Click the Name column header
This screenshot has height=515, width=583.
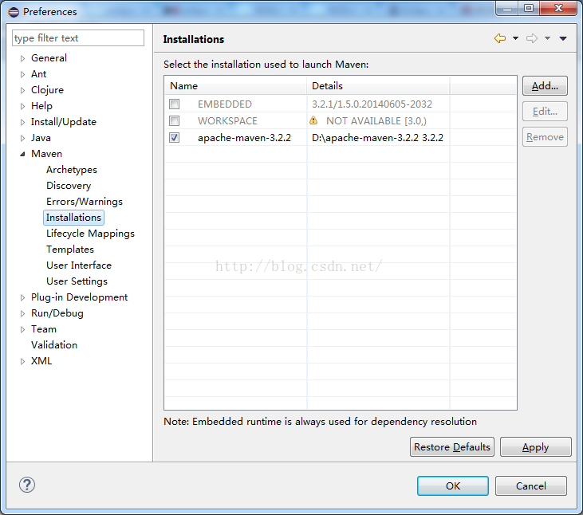pyautogui.click(x=236, y=86)
